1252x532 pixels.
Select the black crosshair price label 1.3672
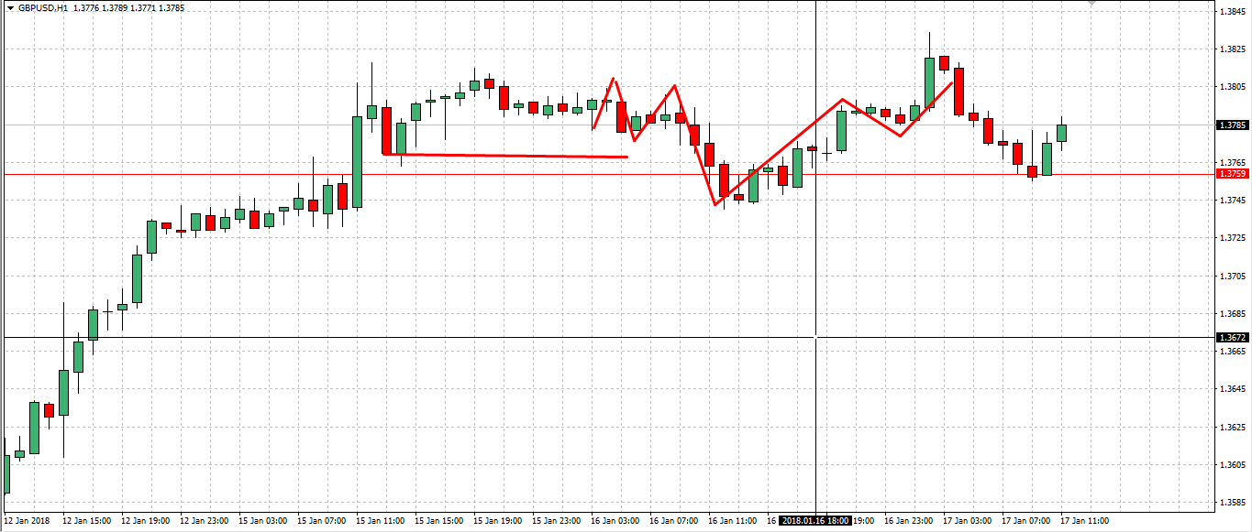pos(1233,337)
